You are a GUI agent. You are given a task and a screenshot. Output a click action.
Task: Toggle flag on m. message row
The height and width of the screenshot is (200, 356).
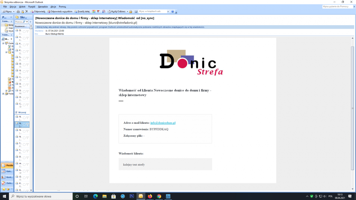pyautogui.click(x=27, y=164)
